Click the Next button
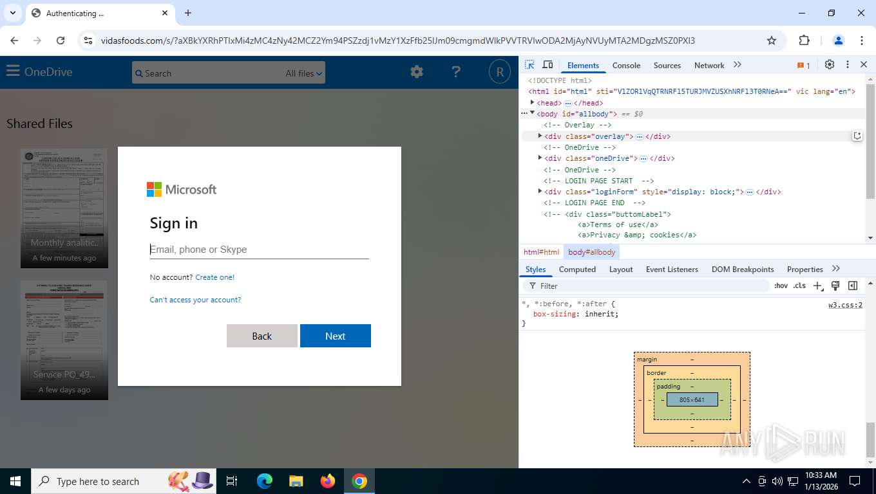The width and height of the screenshot is (876, 494). pyautogui.click(x=336, y=336)
